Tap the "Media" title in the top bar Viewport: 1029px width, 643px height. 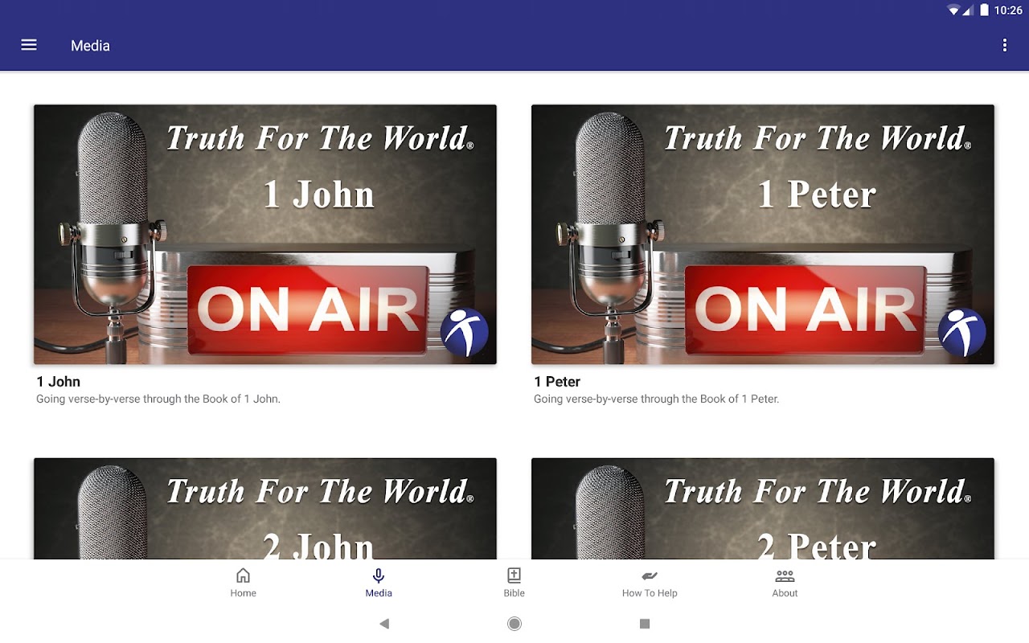coord(90,46)
